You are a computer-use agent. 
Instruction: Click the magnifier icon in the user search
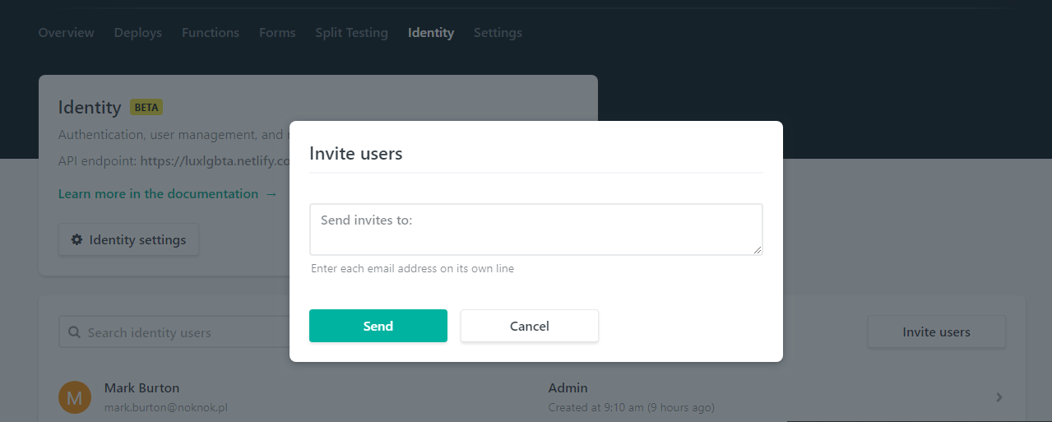(x=73, y=332)
